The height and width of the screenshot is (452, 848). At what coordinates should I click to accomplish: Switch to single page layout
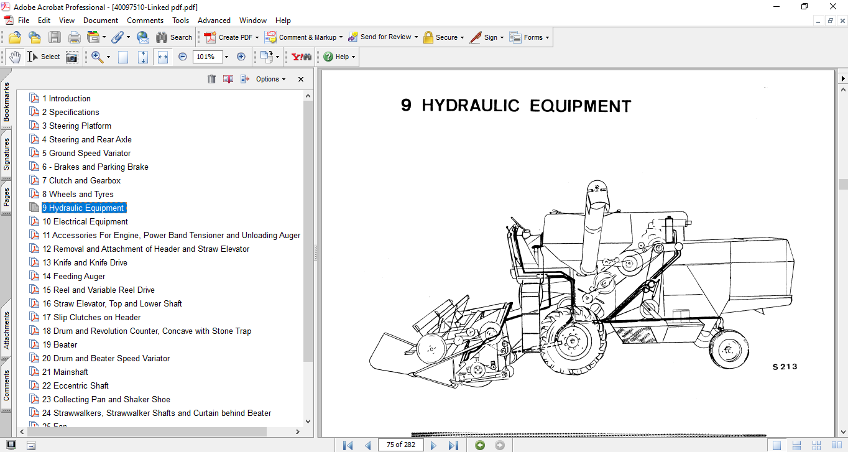coord(777,445)
